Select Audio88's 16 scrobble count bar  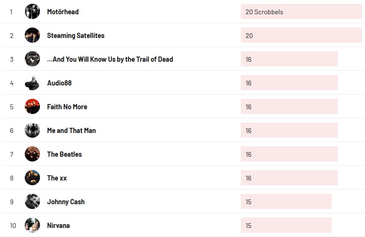289,83
